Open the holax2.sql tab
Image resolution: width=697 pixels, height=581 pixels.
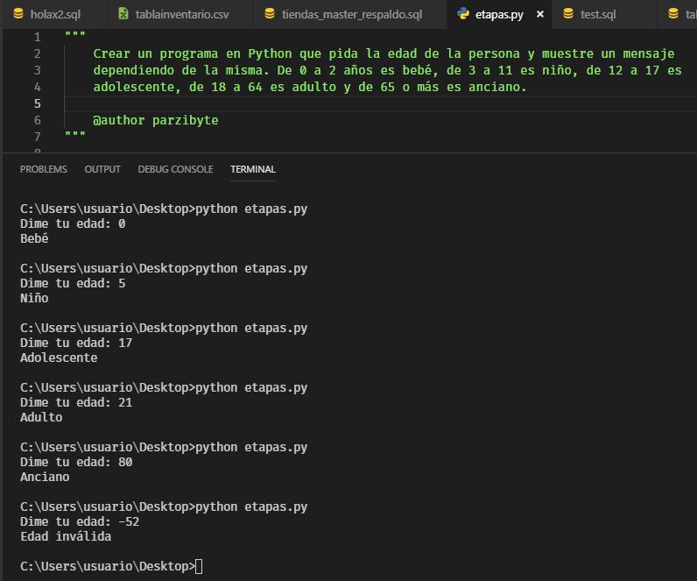click(x=54, y=15)
